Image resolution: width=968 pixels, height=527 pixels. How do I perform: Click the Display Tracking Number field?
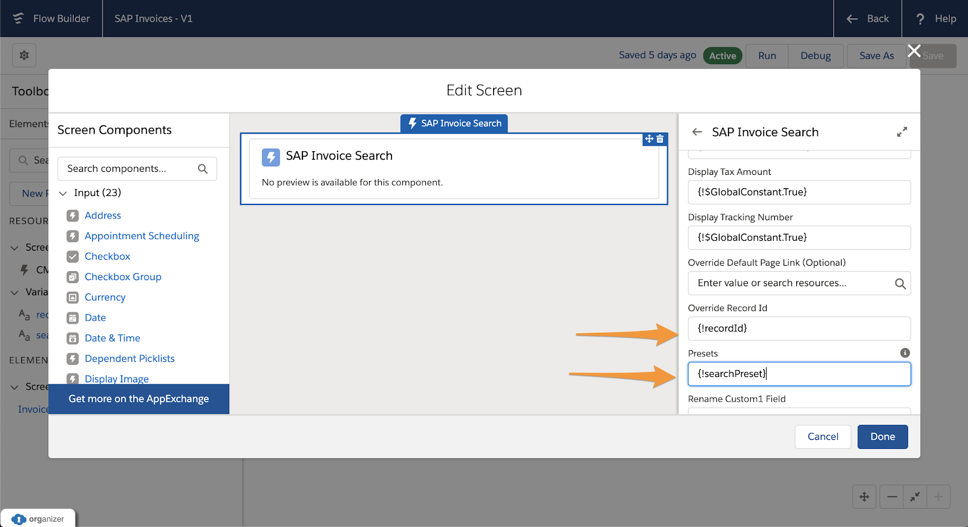click(x=799, y=238)
